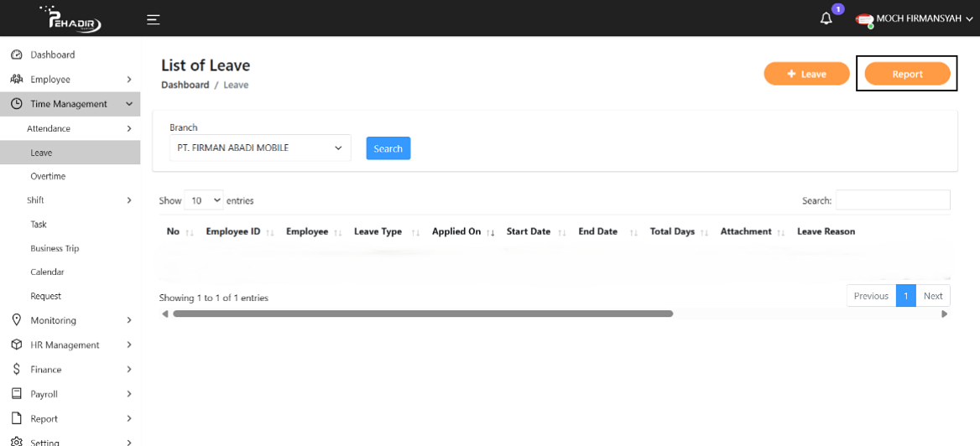980x446 pixels.
Task: Click the horizontal table scrollbar
Action: tap(422, 314)
